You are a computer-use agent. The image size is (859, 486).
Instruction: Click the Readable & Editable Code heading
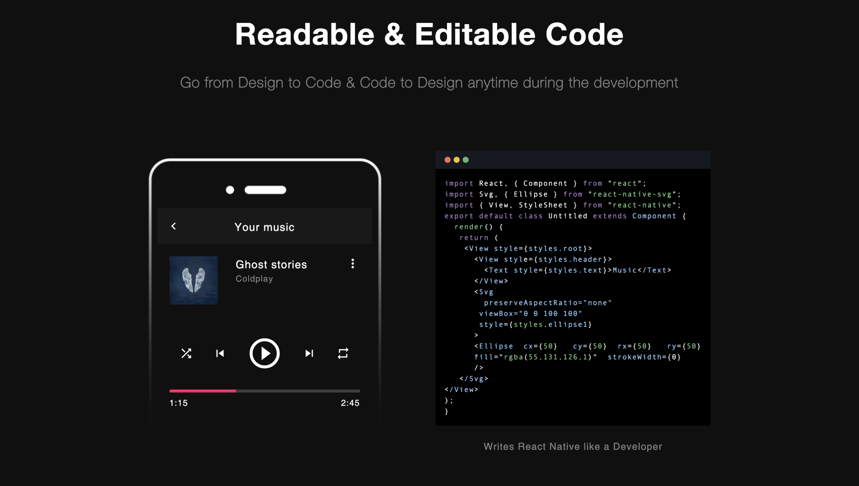[429, 34]
